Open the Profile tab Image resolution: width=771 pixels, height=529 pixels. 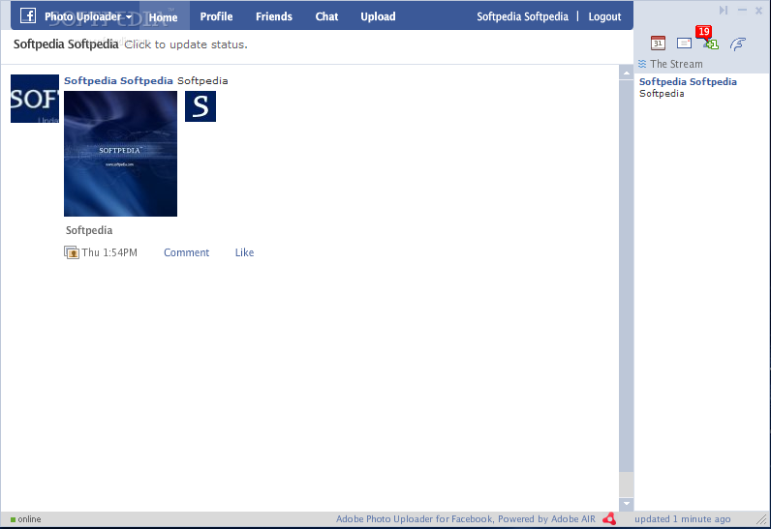216,16
